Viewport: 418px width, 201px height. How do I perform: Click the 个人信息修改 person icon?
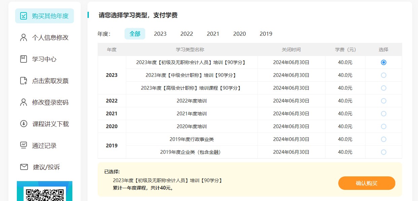tap(24, 37)
